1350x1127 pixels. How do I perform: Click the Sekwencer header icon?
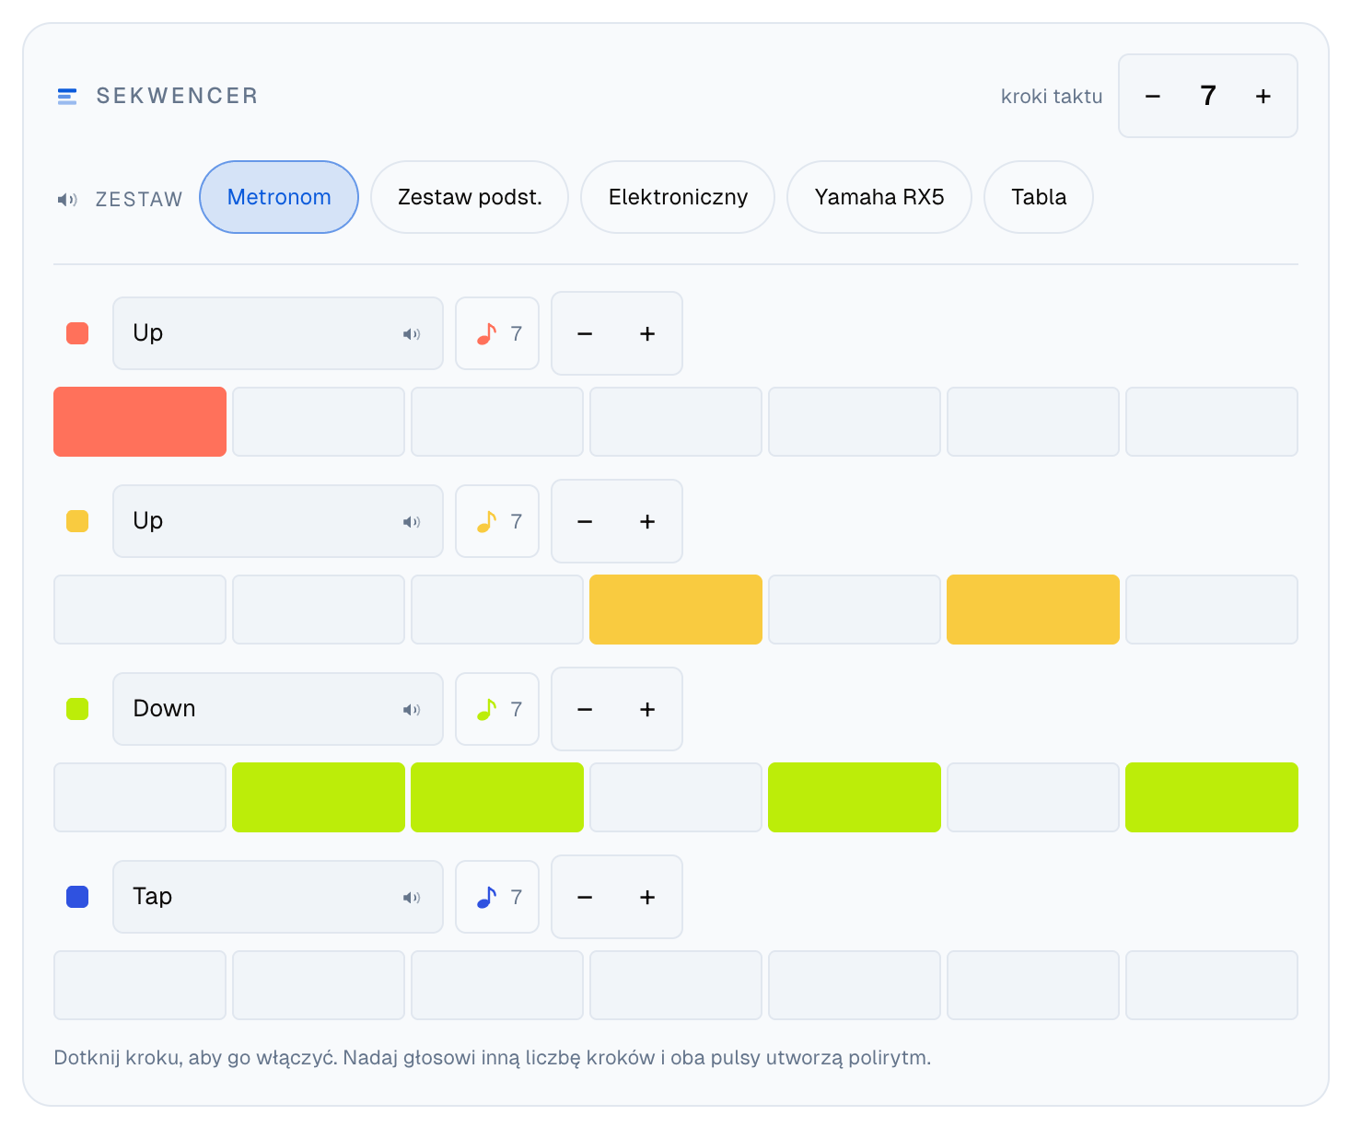tap(67, 96)
